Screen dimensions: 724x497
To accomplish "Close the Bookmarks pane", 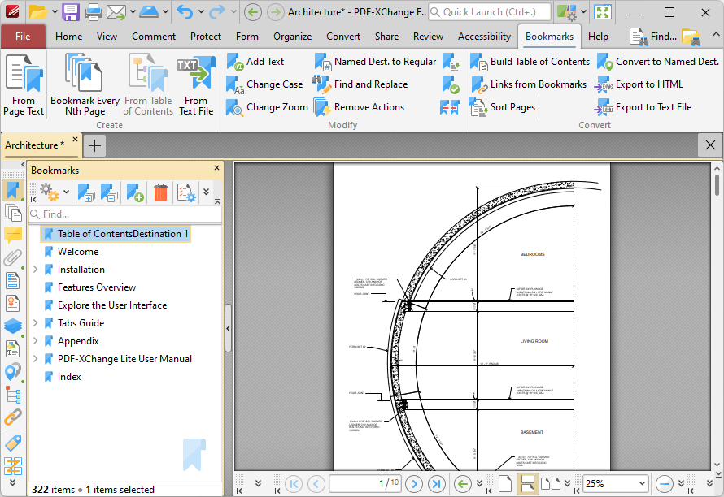I will pyautogui.click(x=216, y=168).
